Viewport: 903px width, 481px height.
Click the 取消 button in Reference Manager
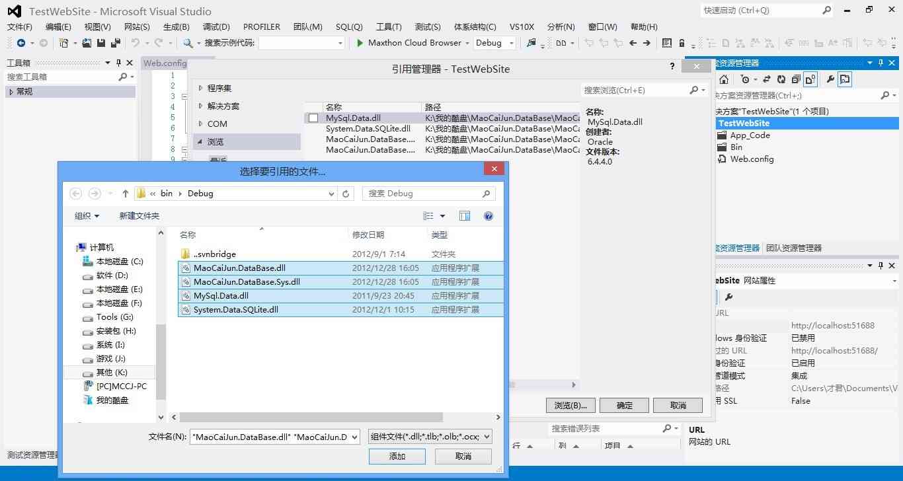pos(678,405)
